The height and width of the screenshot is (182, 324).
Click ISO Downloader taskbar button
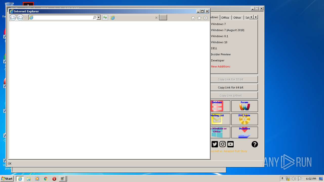(63, 179)
